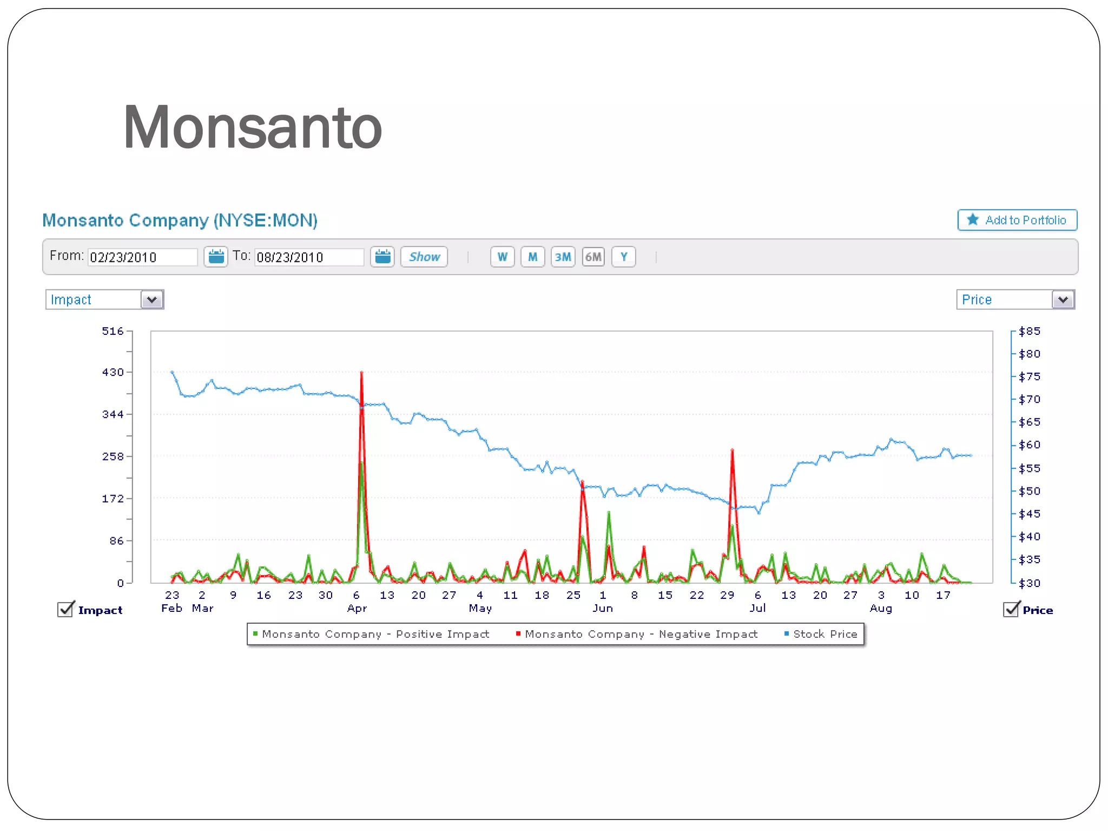
Task: Select the W weekly range button
Action: click(503, 256)
